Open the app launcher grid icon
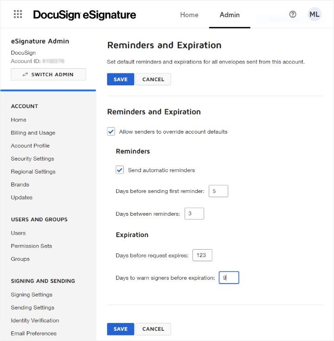The height and width of the screenshot is (341, 334). [x=18, y=14]
